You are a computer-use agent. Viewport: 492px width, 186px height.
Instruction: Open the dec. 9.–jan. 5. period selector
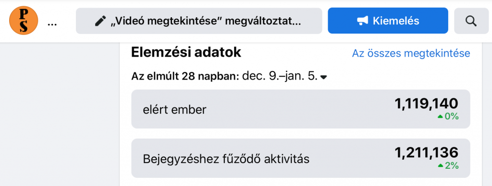[280, 76]
